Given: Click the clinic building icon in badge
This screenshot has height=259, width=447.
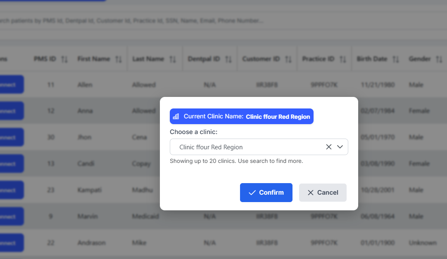Looking at the screenshot, I should tap(176, 116).
